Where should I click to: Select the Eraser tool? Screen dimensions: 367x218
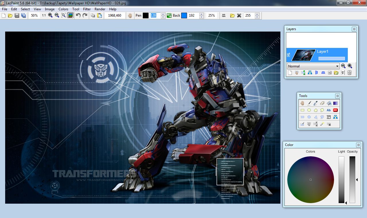point(322,103)
